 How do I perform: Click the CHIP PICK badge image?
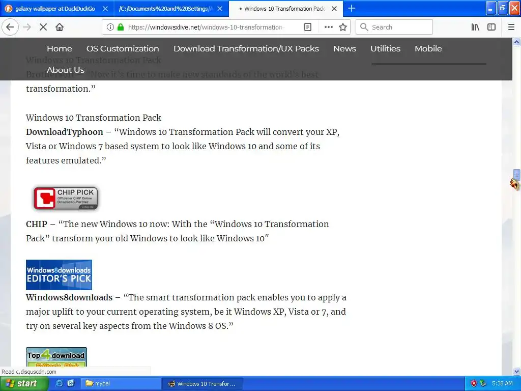click(66, 199)
